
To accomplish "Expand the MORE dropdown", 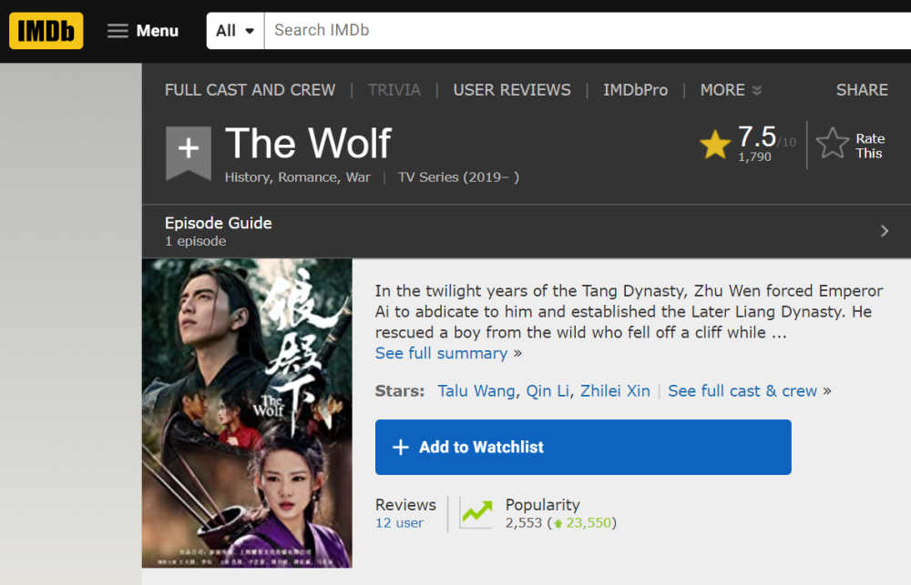I will [x=731, y=90].
